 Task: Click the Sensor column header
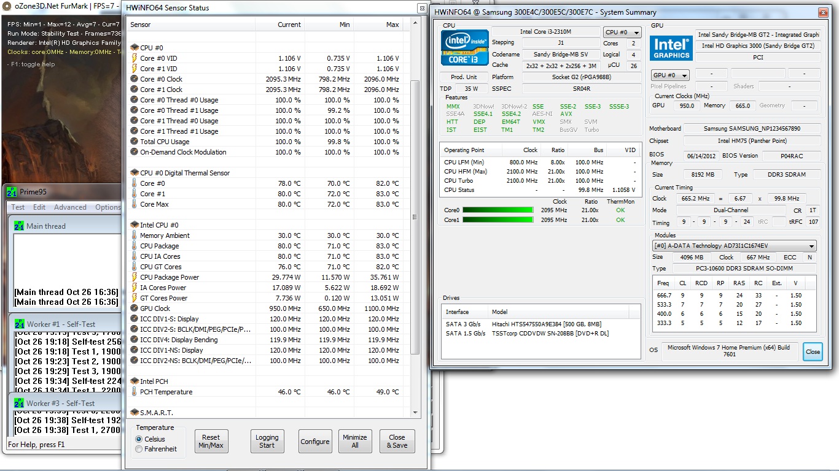(x=191, y=25)
